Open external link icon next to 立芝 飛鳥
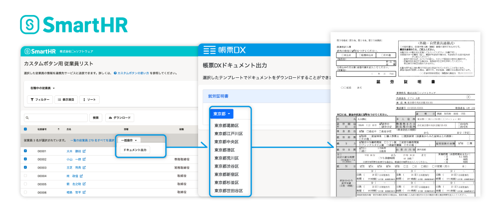499x210 pixels. click(84, 168)
